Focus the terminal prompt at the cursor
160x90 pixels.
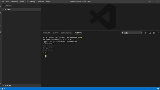coord(46,56)
